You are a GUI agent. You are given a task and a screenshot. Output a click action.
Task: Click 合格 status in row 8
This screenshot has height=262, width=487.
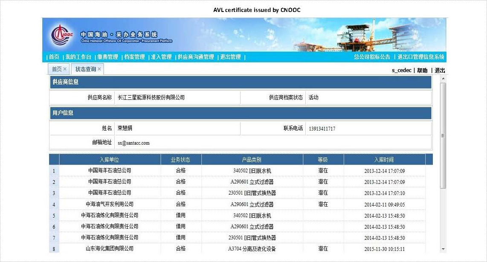(x=181, y=249)
